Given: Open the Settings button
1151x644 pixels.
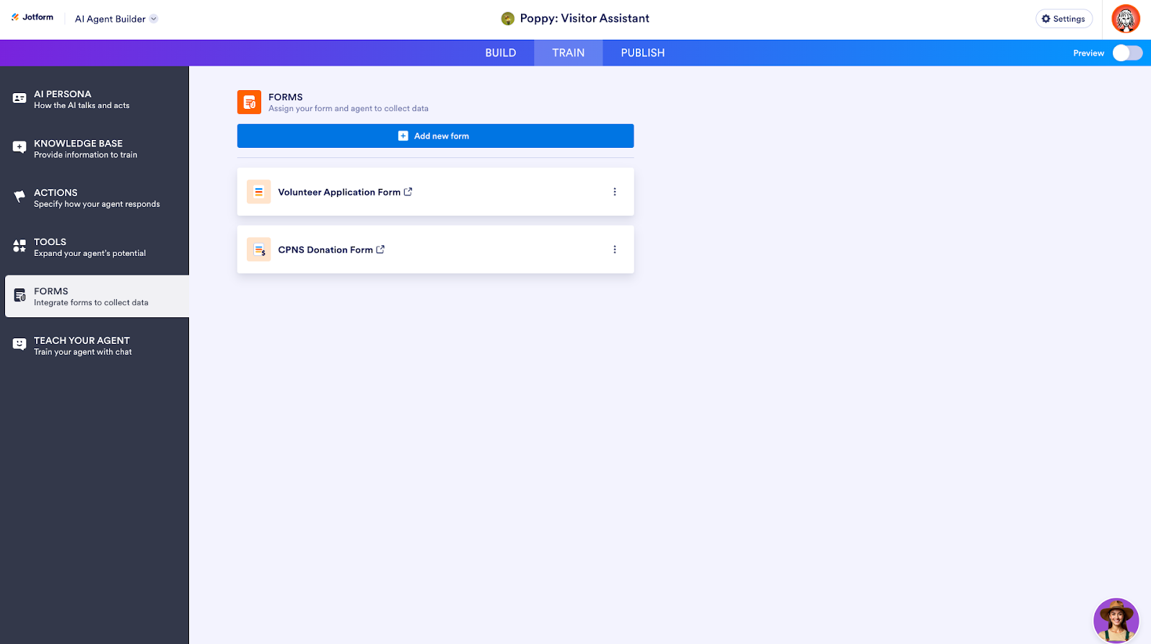Looking at the screenshot, I should click(x=1064, y=19).
